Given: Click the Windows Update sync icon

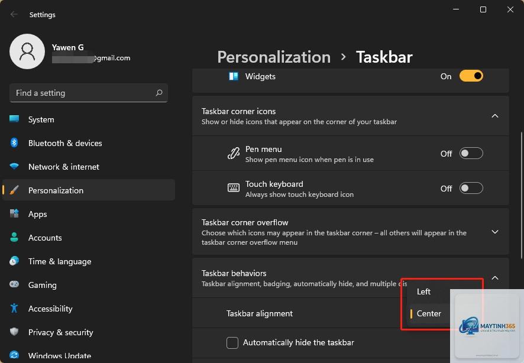Looking at the screenshot, I should (14, 355).
